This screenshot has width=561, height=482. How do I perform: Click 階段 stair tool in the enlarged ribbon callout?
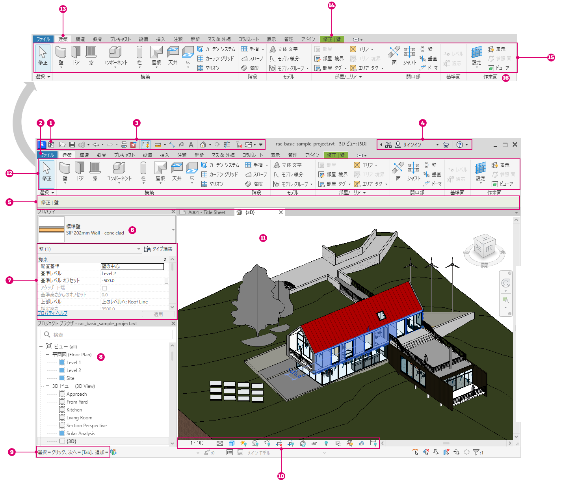250,68
